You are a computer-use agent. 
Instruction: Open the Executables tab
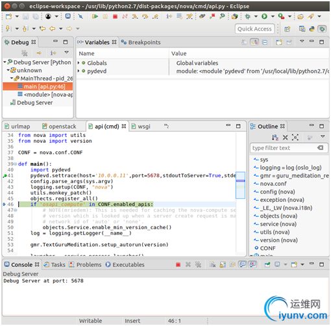point(125,265)
